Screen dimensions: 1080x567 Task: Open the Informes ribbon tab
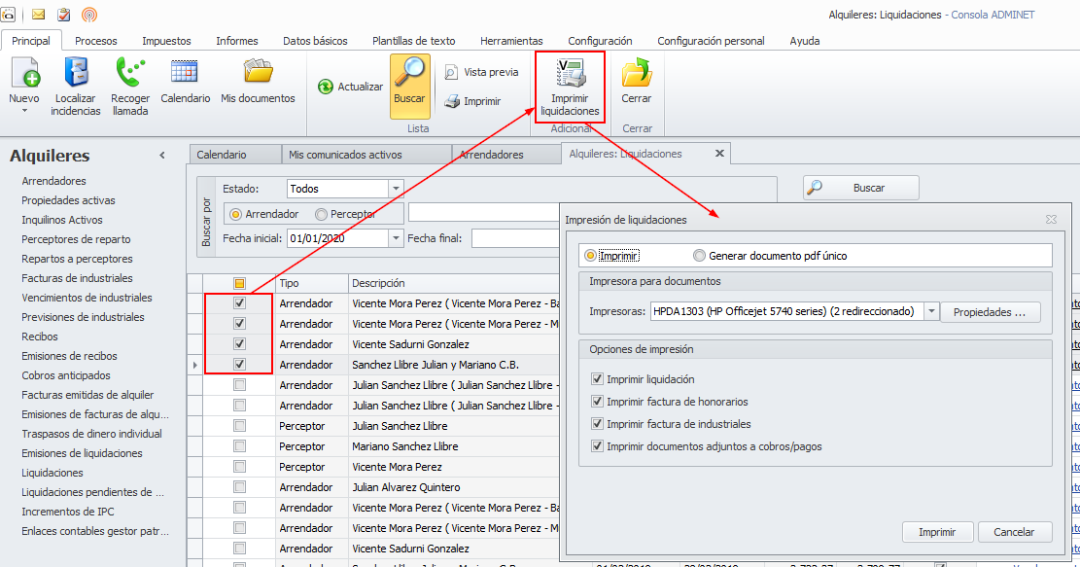236,41
